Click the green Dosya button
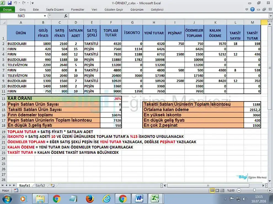Screen dimensions: 273x204 pos(7,10)
